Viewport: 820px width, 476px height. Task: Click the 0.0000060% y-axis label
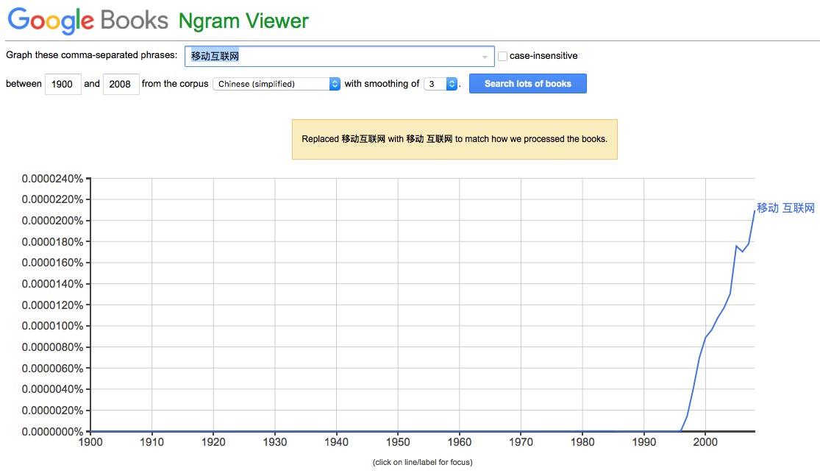click(x=52, y=369)
